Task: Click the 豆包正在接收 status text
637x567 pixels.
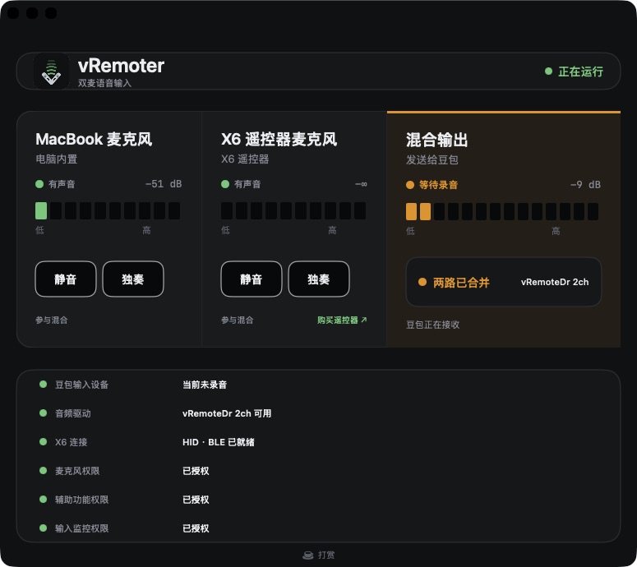Action: click(432, 325)
